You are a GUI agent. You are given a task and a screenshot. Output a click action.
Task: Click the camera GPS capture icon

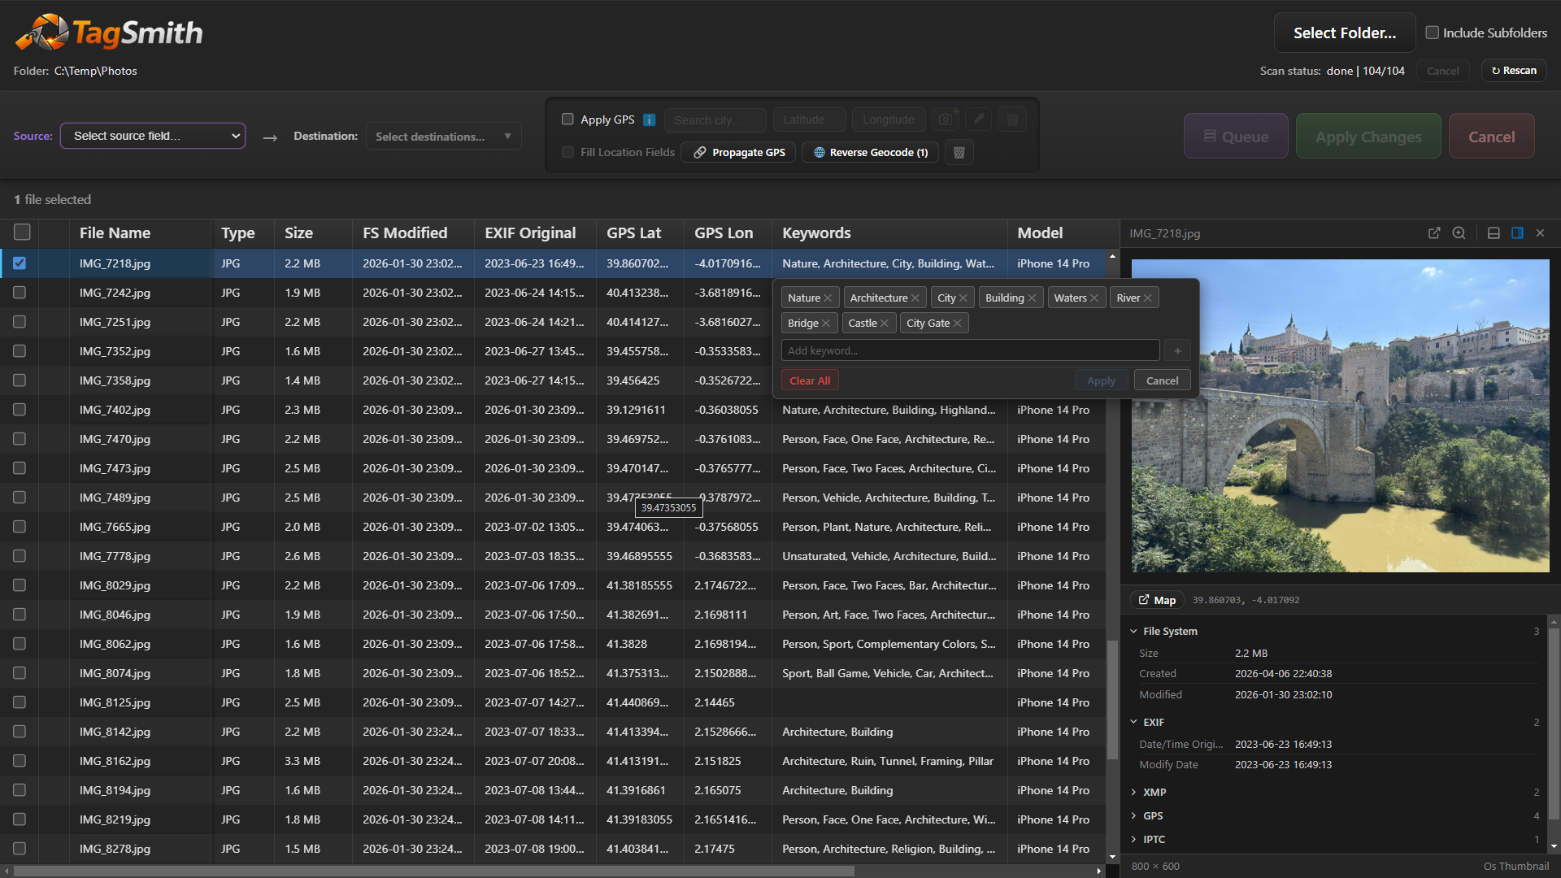pos(946,120)
